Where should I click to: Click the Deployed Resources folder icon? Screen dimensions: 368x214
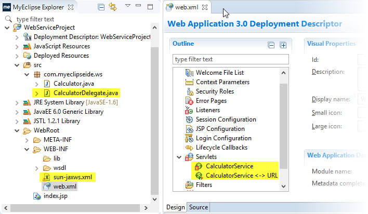[27, 56]
